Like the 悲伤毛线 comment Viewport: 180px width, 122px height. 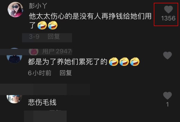coord(167,96)
